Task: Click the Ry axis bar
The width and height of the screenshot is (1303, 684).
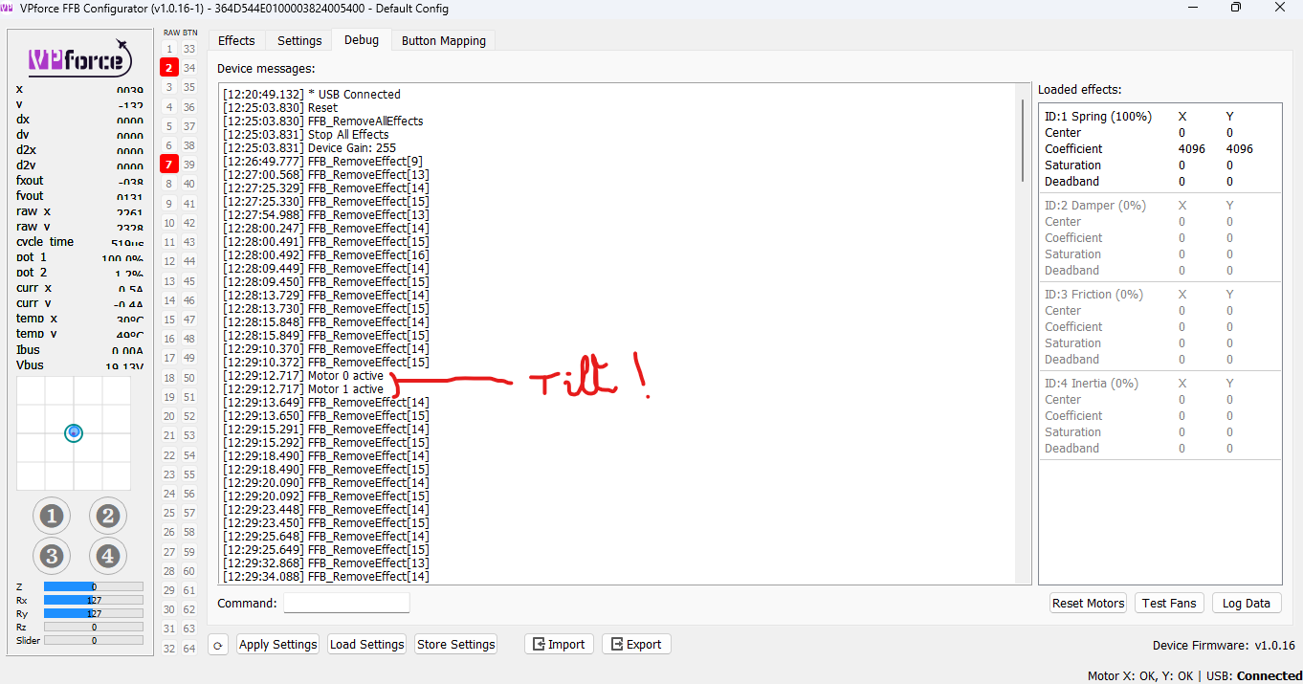Action: (x=93, y=613)
